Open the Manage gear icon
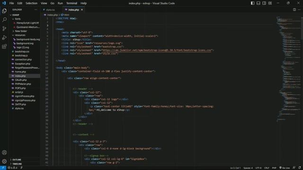Screen dimensions: 303x170 click(4, 161)
